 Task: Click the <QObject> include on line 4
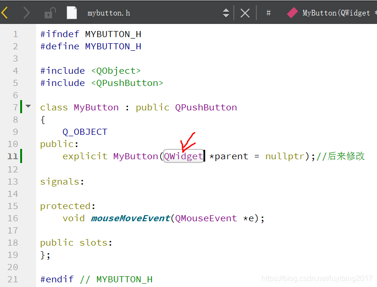pyautogui.click(x=116, y=71)
